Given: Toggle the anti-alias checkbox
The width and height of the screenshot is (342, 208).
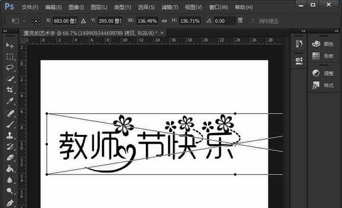Looking at the screenshot, I should [253, 21].
